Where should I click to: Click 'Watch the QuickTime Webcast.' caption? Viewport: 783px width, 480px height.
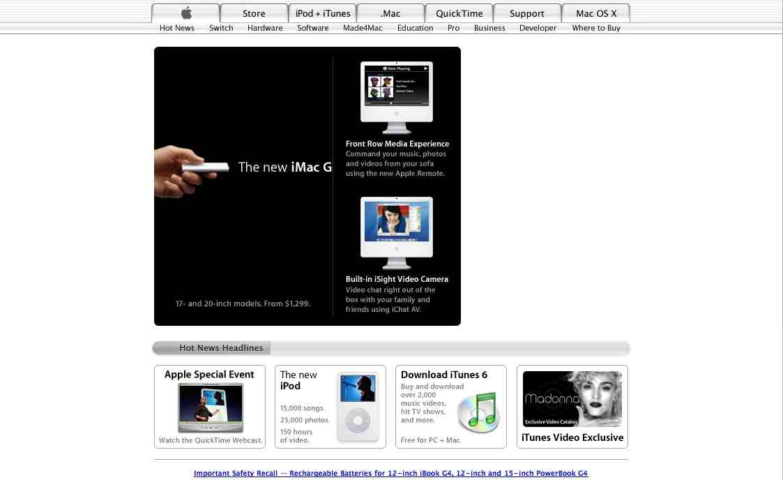[x=211, y=440]
